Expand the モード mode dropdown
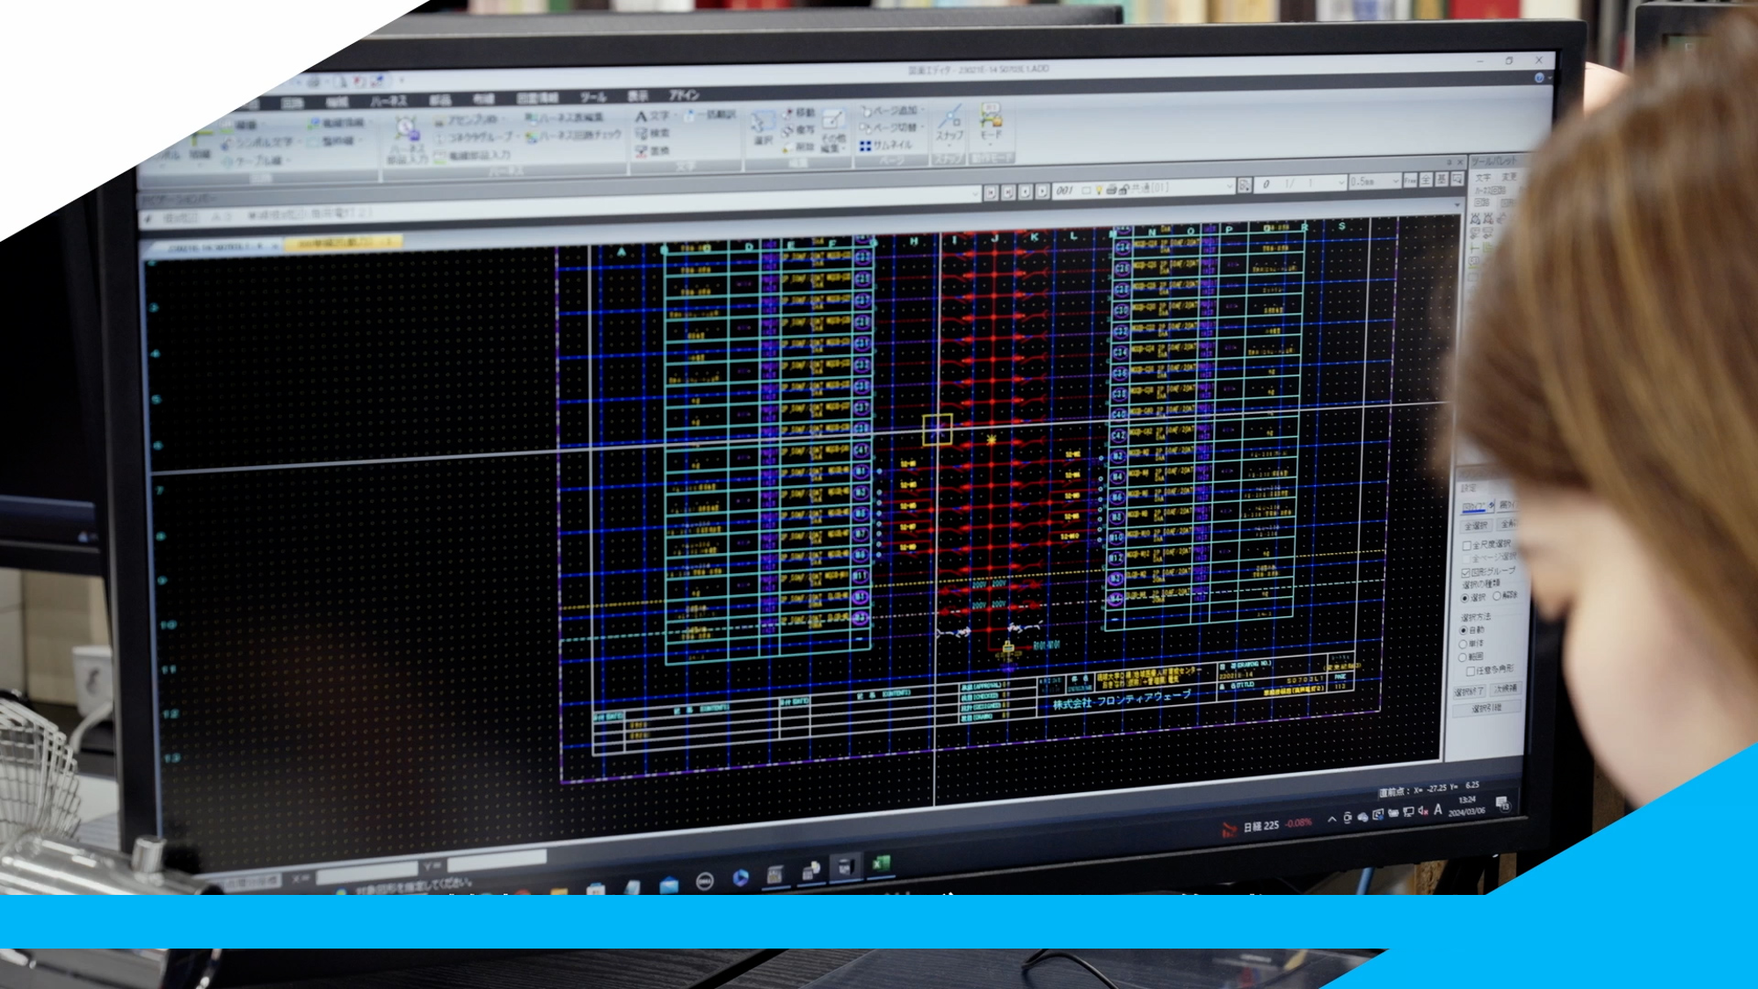The height and width of the screenshot is (989, 1758). (x=990, y=144)
